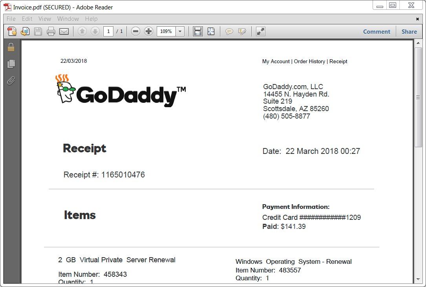
Task: Click the 'Payment Information:' heading
Action: [x=296, y=207]
